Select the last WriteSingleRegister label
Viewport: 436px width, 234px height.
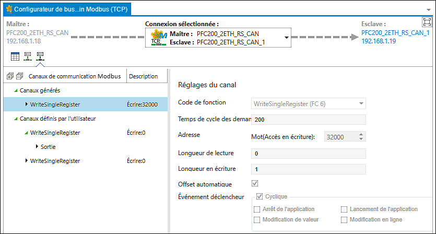(x=55, y=161)
